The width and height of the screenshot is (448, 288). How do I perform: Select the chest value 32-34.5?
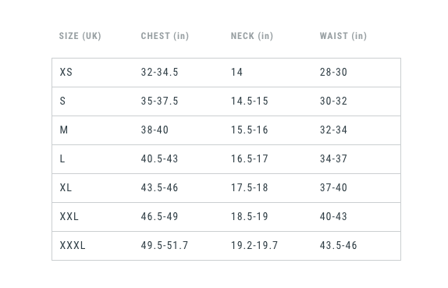(159, 72)
